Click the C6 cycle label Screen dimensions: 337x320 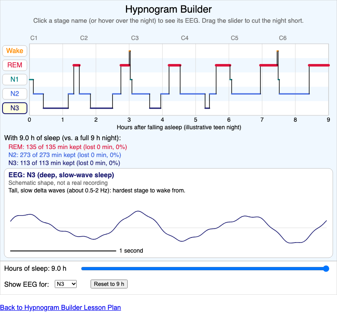pos(283,38)
